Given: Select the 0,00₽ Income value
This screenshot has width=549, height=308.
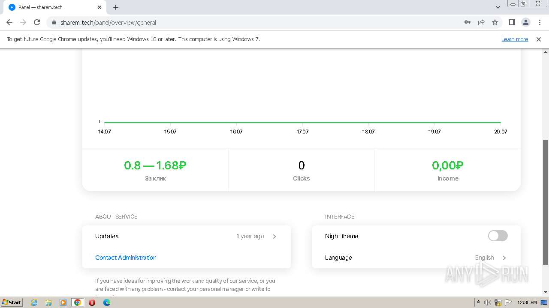Looking at the screenshot, I should pos(448,165).
